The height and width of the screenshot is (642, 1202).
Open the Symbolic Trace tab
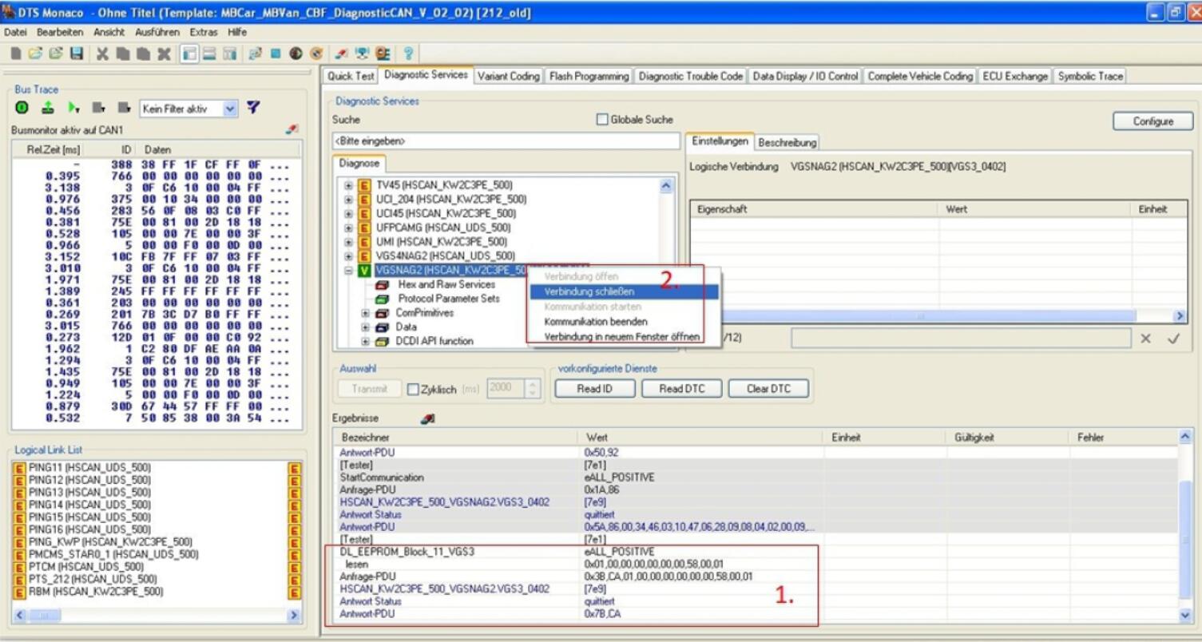pos(1090,77)
